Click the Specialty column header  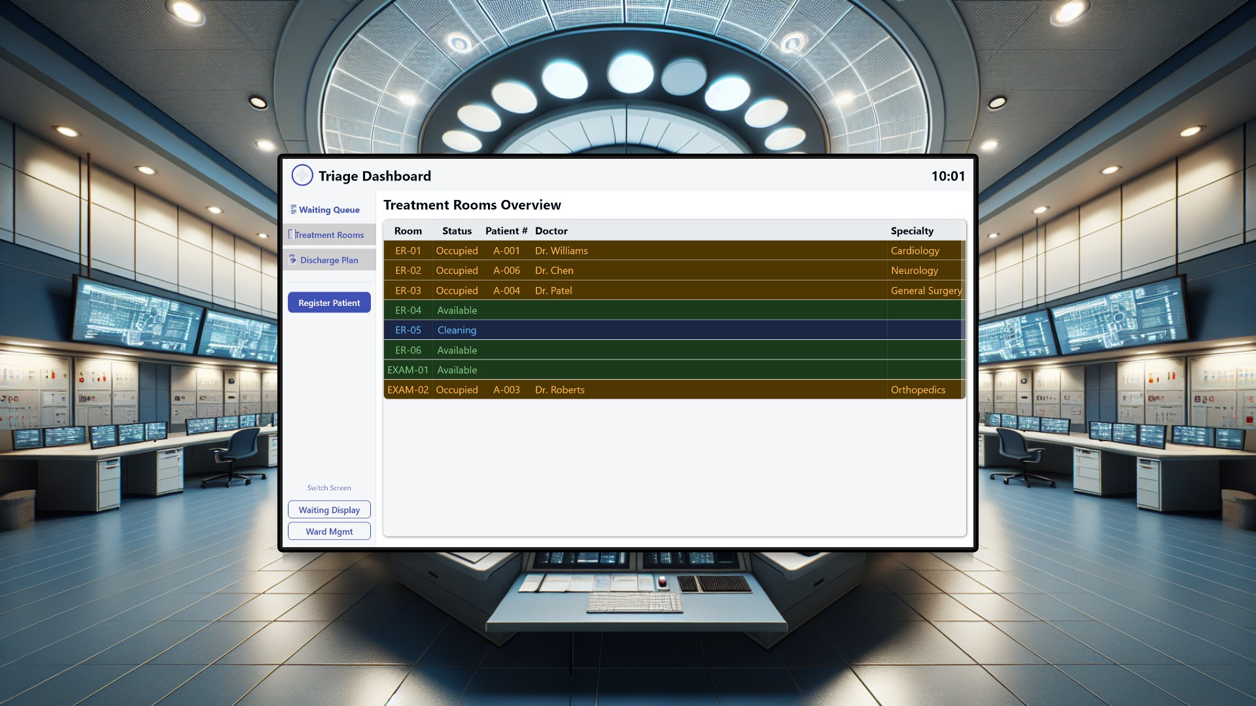tap(912, 231)
